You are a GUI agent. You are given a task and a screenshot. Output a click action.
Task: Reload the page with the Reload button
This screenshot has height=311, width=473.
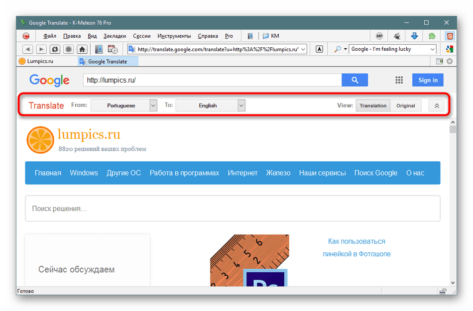[x=55, y=49]
